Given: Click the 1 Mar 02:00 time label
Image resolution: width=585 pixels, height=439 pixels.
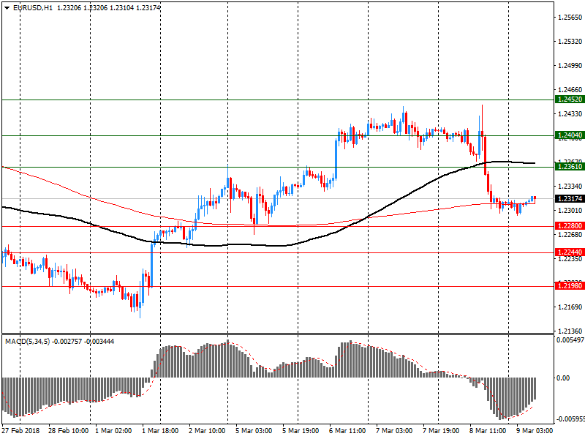Looking at the screenshot, I should 113,430.
